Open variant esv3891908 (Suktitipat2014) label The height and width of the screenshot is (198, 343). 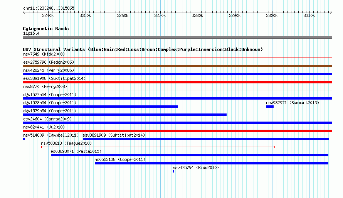pos(54,78)
